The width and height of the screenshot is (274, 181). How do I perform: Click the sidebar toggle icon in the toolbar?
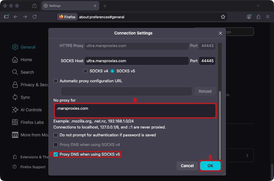[7, 17]
